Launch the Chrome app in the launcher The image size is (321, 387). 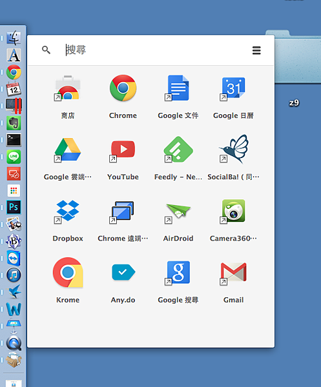tap(123, 88)
